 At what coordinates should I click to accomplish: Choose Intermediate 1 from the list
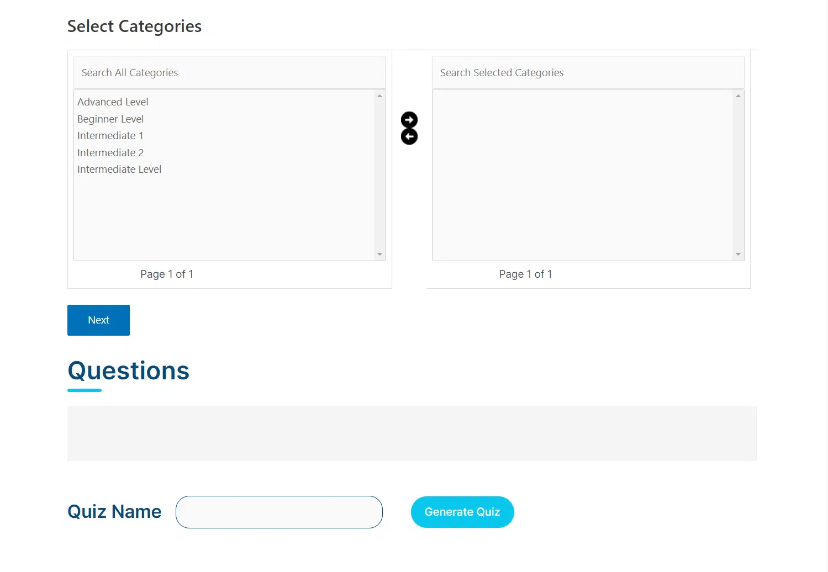click(110, 136)
